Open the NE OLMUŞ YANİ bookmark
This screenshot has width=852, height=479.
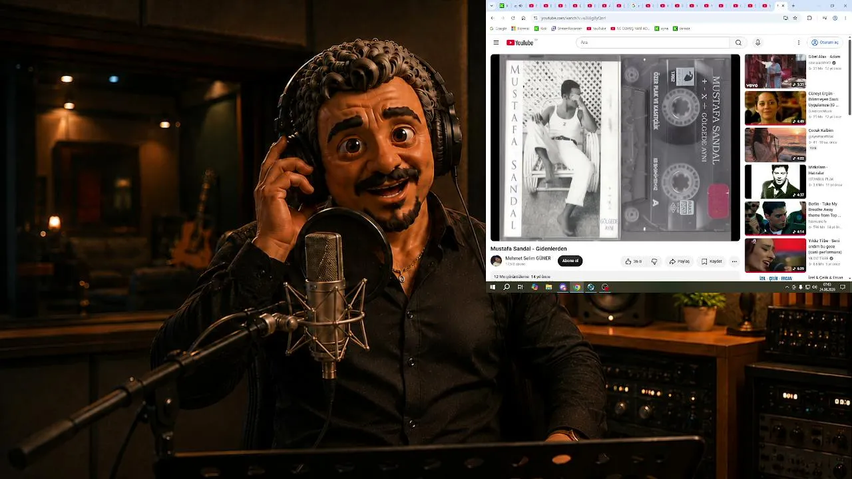click(630, 29)
